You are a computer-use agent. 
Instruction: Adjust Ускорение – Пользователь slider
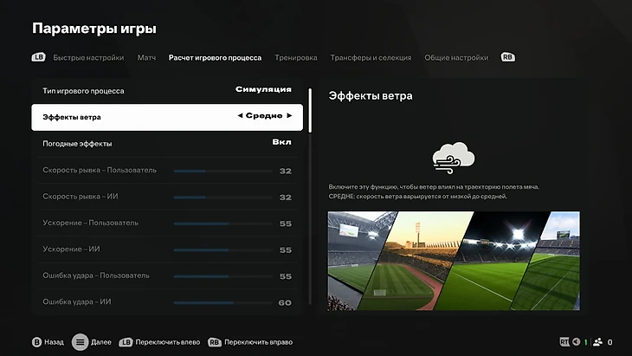[x=222, y=223]
